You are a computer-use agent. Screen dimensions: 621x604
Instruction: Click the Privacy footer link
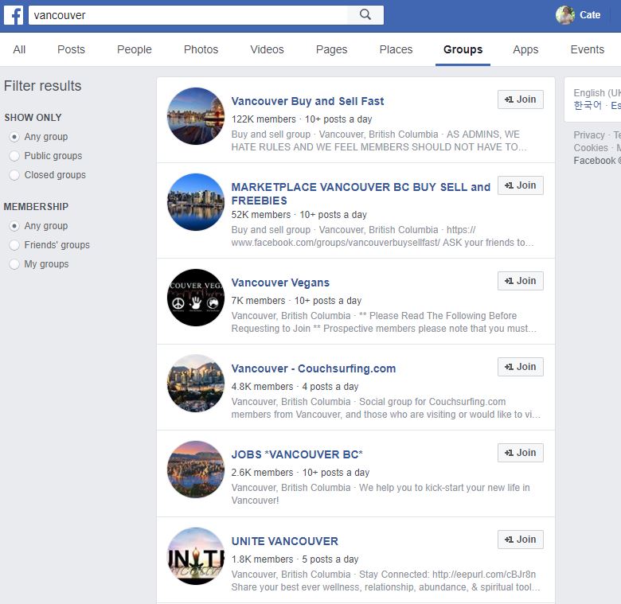(x=589, y=135)
